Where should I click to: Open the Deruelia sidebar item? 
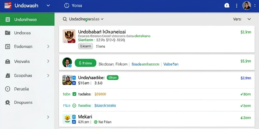21,89
